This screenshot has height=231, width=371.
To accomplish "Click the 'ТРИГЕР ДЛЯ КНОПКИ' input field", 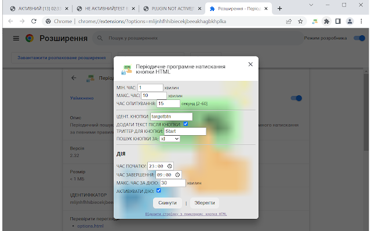I will [x=185, y=131].
